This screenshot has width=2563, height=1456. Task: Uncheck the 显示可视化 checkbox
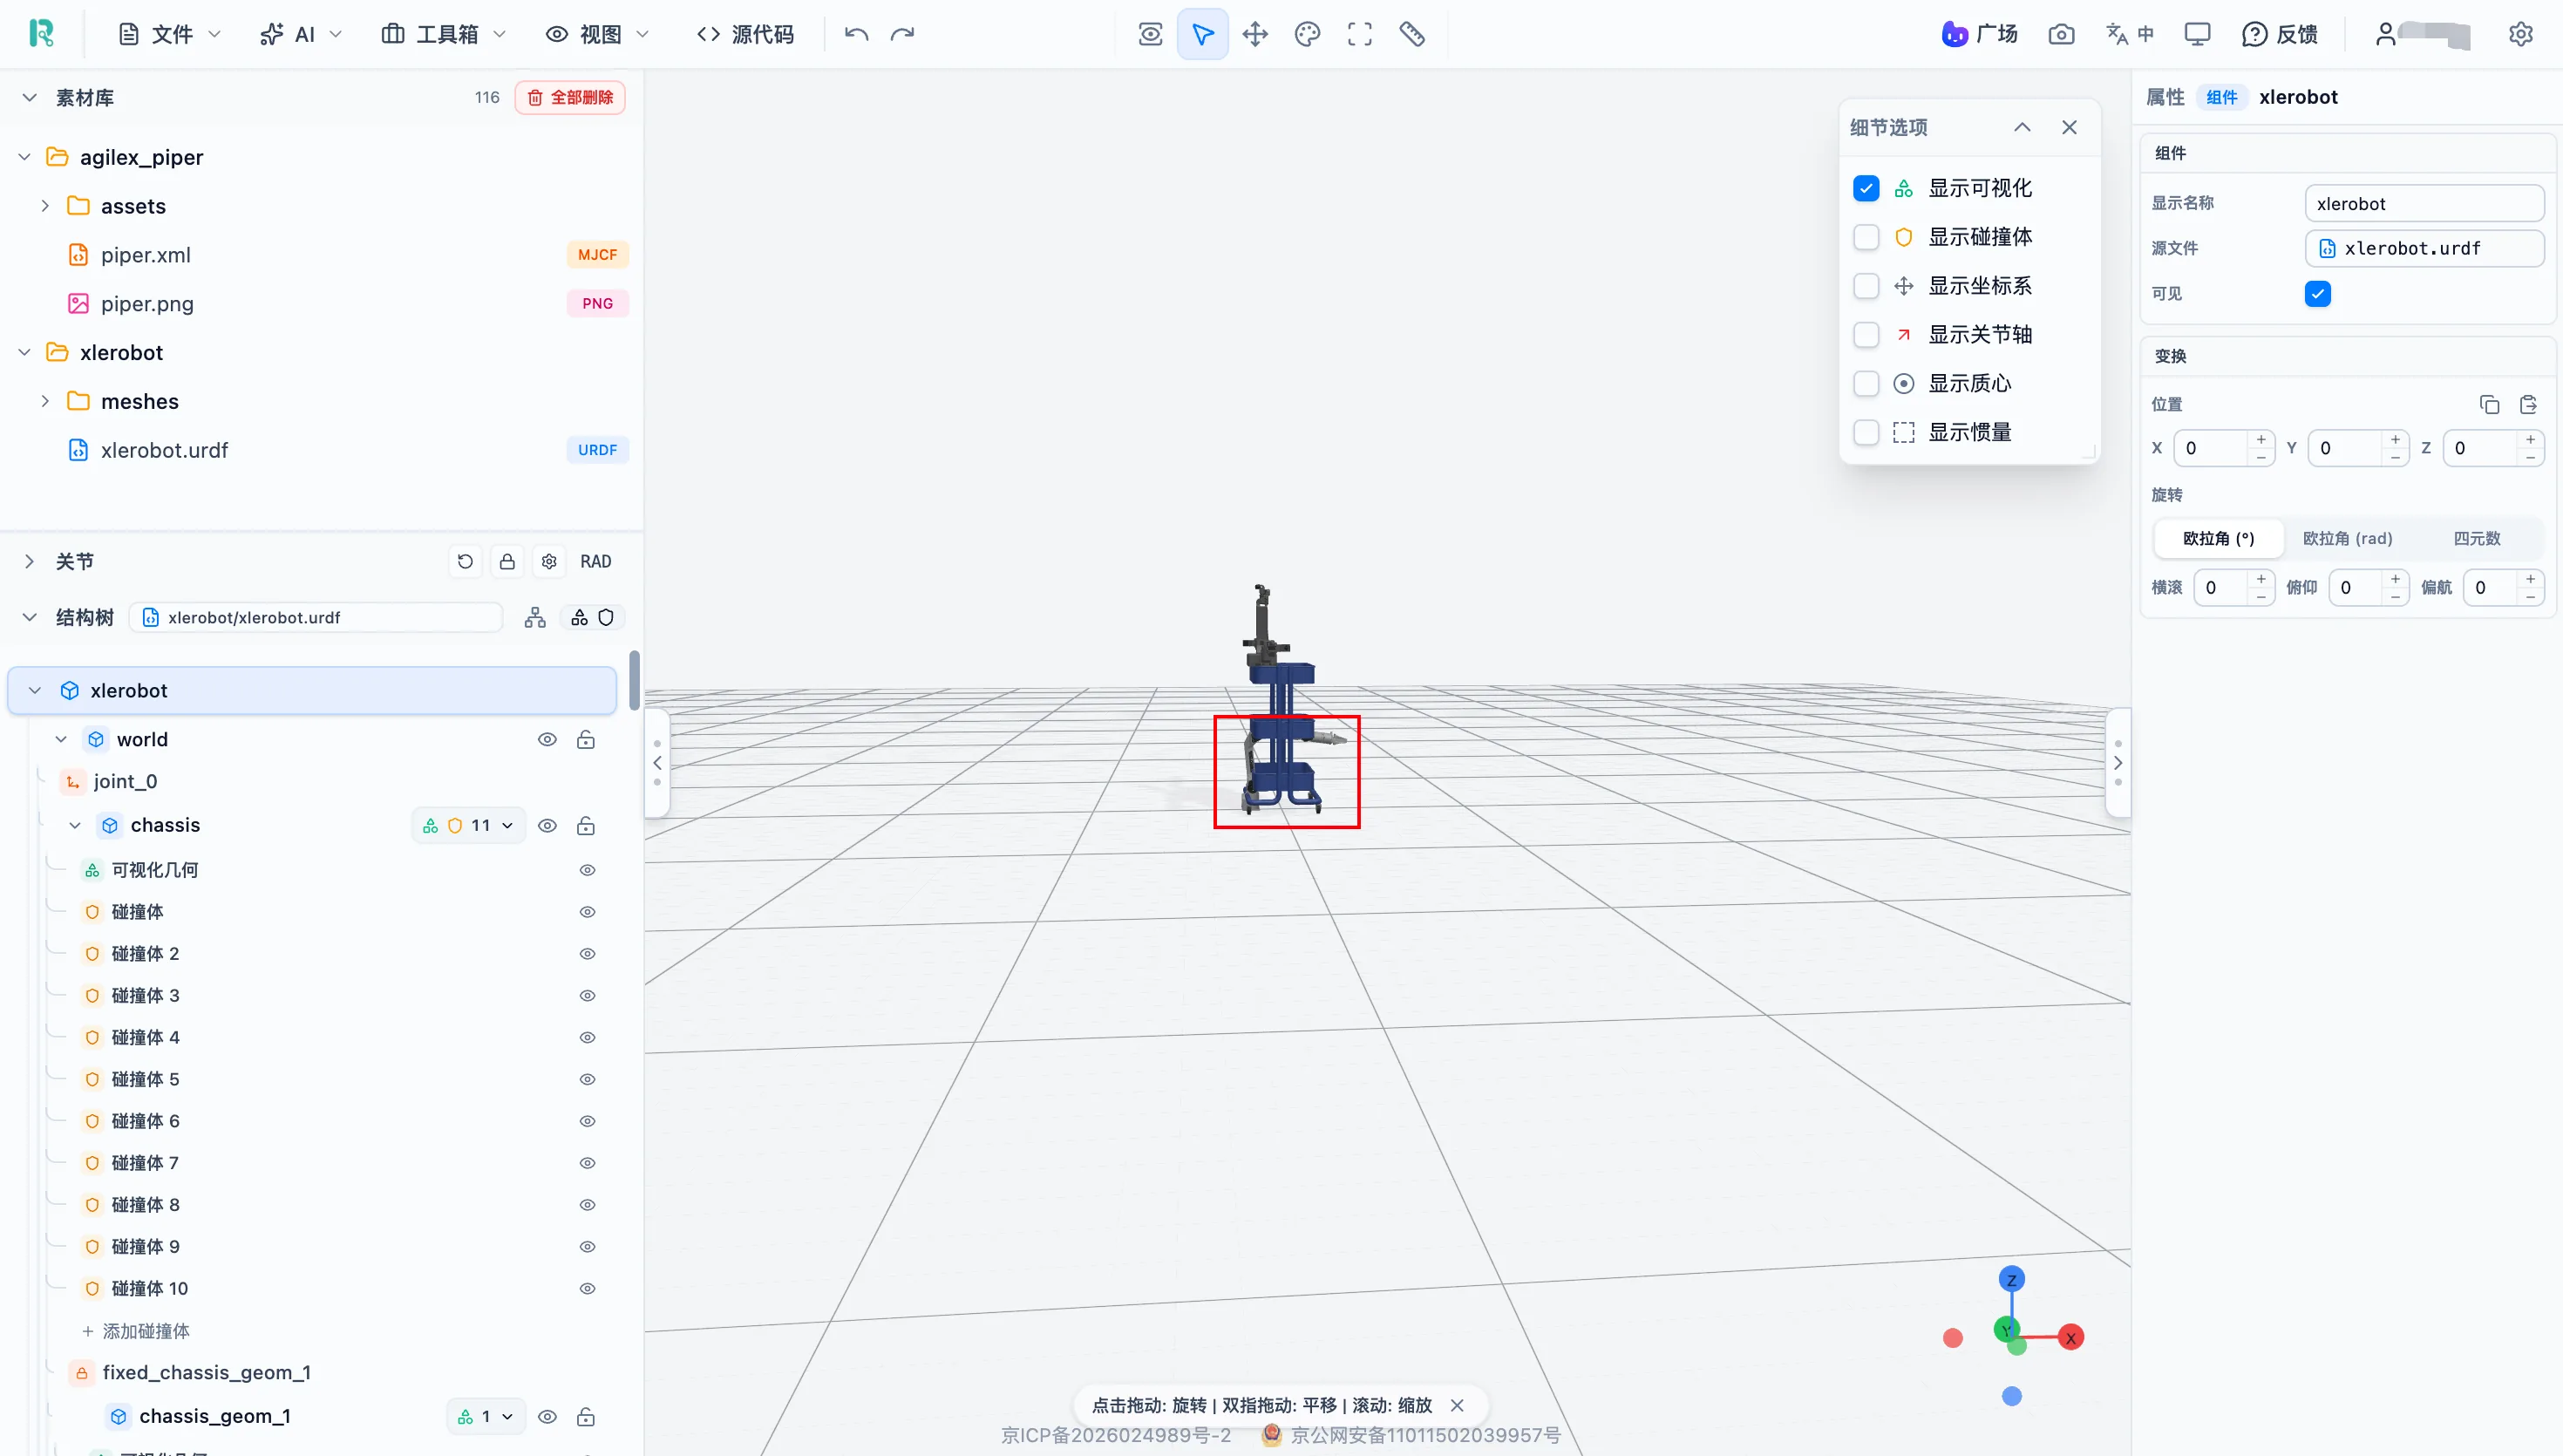tap(1866, 188)
